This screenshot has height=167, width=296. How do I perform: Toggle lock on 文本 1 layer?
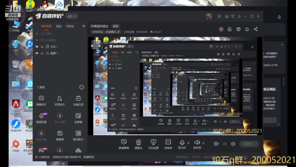(x=42, y=47)
